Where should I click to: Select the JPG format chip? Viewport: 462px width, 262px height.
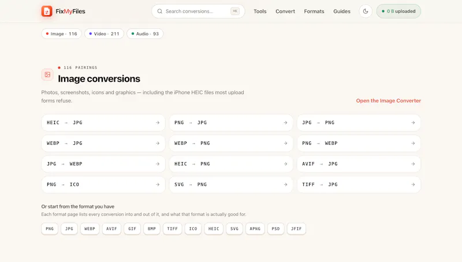(x=69, y=229)
